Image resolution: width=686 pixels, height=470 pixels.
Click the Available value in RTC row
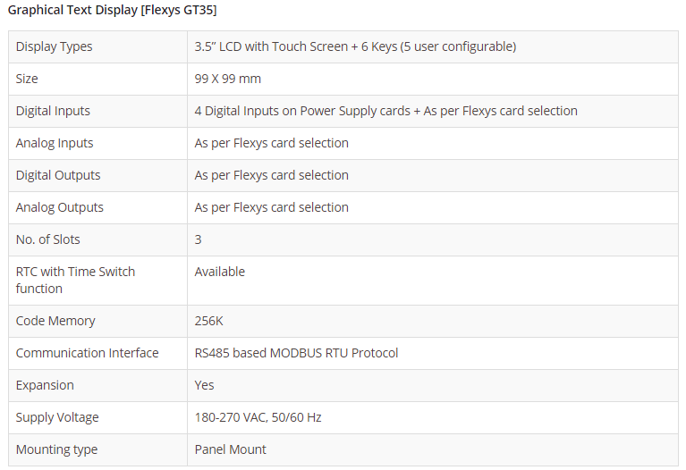click(x=220, y=272)
